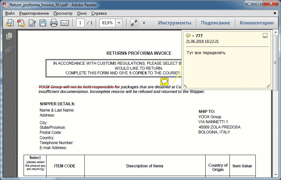Click the create PDF online icon
Screen dimensions: 281x180
tap(10, 23)
